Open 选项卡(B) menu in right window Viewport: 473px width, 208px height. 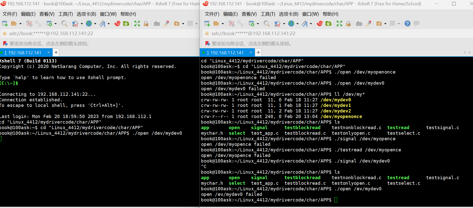(x=289, y=14)
